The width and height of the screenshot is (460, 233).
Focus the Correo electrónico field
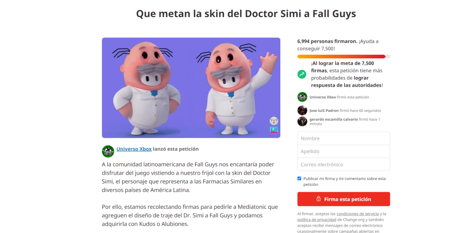tap(344, 164)
